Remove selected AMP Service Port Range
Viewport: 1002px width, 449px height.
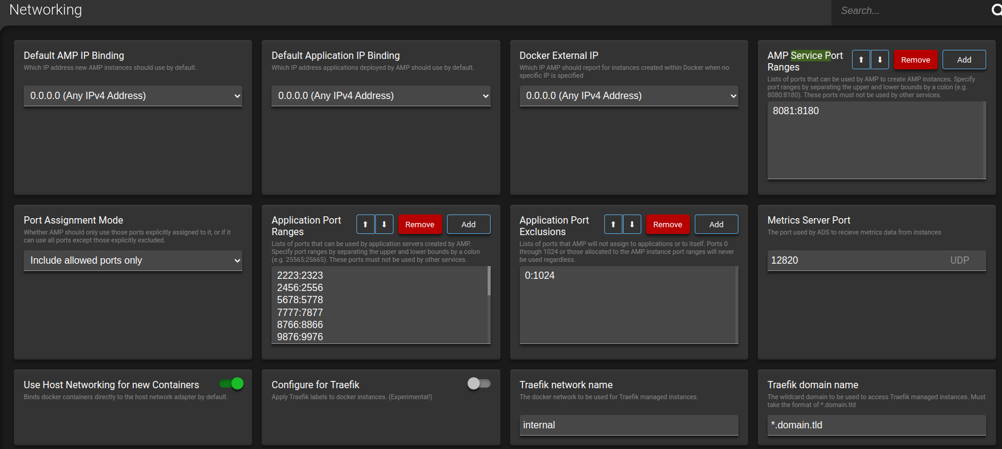pos(915,60)
